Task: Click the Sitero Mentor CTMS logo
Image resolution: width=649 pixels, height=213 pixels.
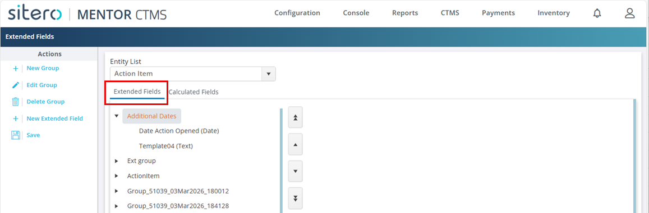Action: [x=88, y=13]
